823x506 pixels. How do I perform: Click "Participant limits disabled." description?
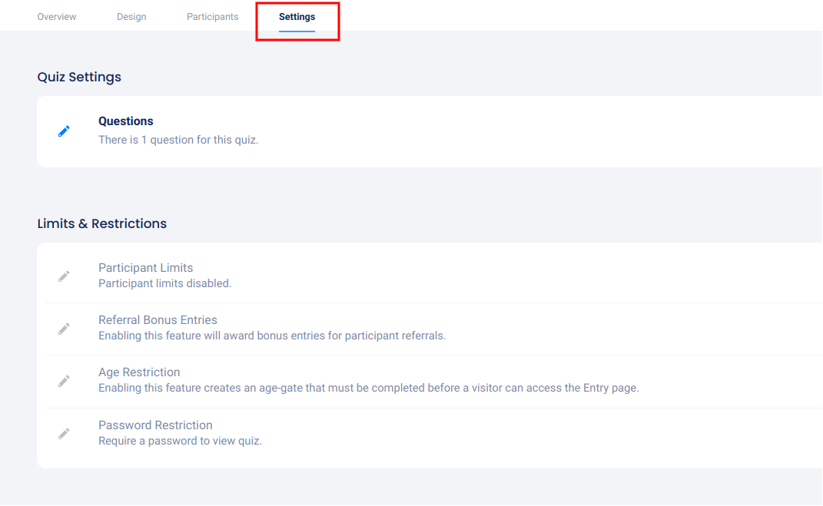pyautogui.click(x=164, y=283)
